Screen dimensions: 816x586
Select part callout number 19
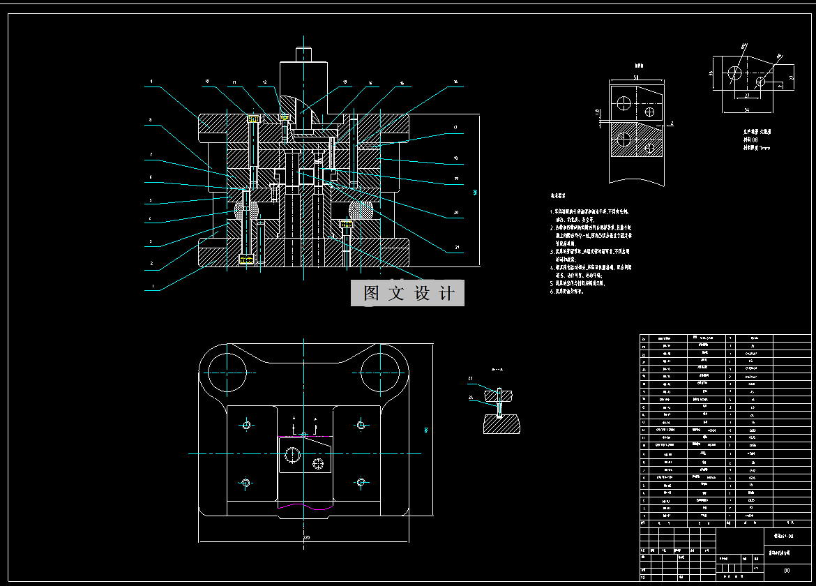tap(456, 179)
